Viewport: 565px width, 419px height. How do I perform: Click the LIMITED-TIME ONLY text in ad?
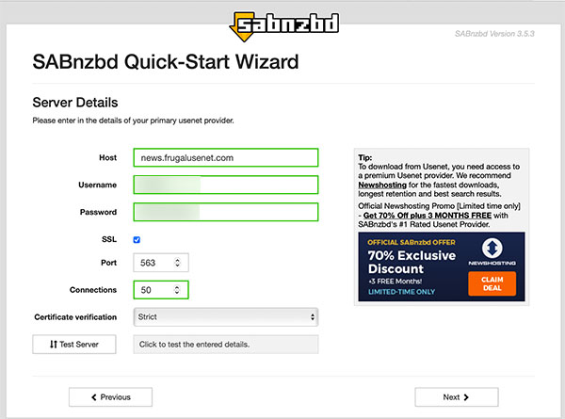(401, 292)
